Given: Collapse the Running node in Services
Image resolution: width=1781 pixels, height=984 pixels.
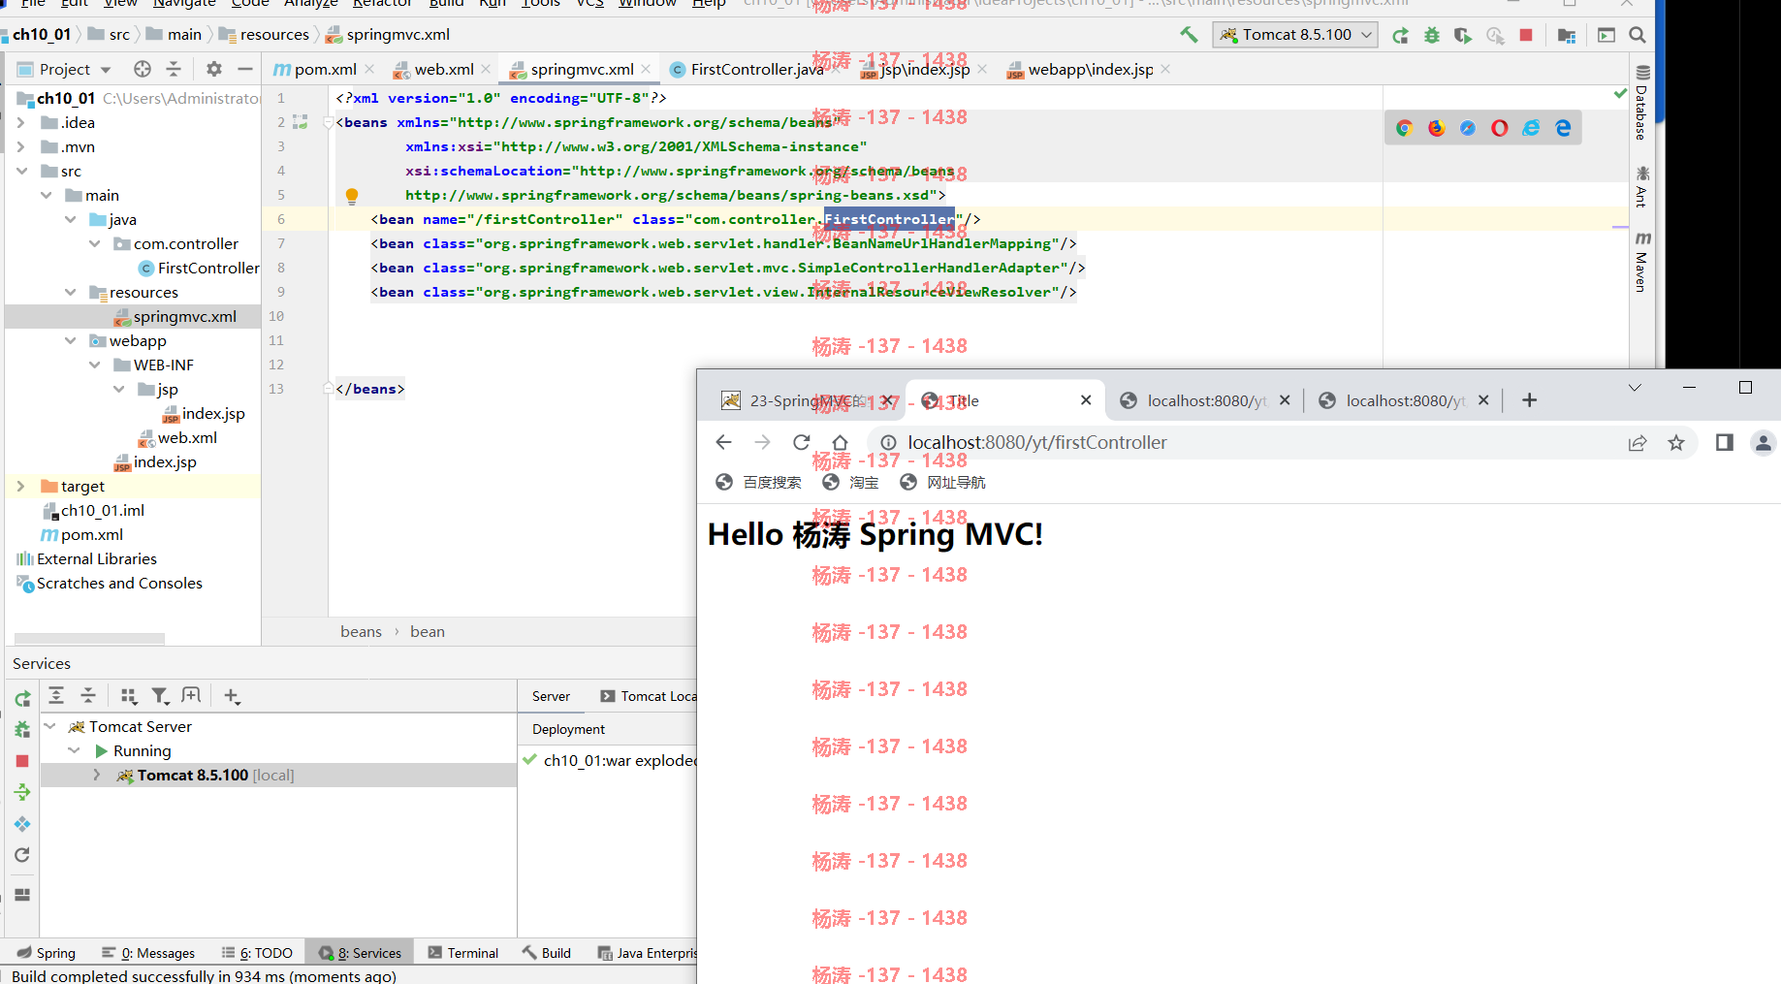Looking at the screenshot, I should [x=74, y=750].
